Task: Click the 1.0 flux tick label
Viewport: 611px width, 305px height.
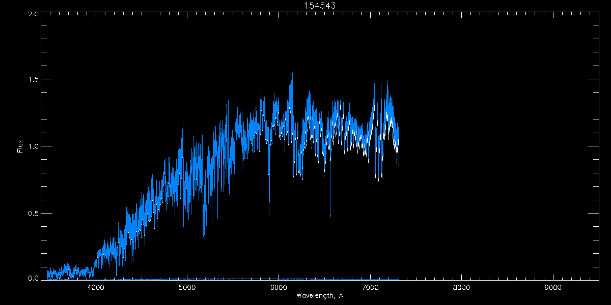Action: click(x=33, y=146)
